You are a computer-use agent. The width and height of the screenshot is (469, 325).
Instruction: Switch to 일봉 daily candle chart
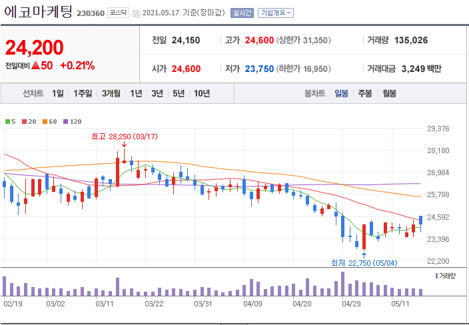pos(342,94)
